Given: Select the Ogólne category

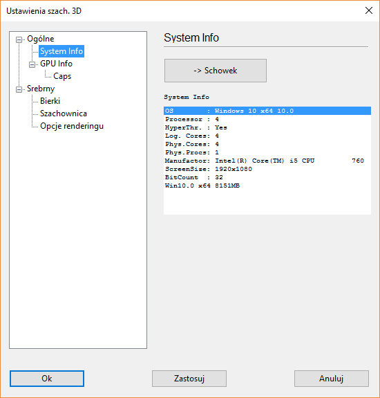Looking at the screenshot, I should pyautogui.click(x=41, y=39).
